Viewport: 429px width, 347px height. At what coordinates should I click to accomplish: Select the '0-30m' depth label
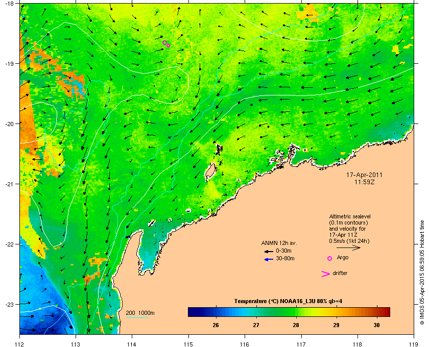pos(283,251)
